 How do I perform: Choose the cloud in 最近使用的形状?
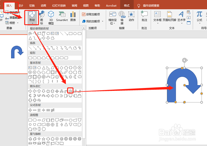pyautogui.click(x=48, y=33)
